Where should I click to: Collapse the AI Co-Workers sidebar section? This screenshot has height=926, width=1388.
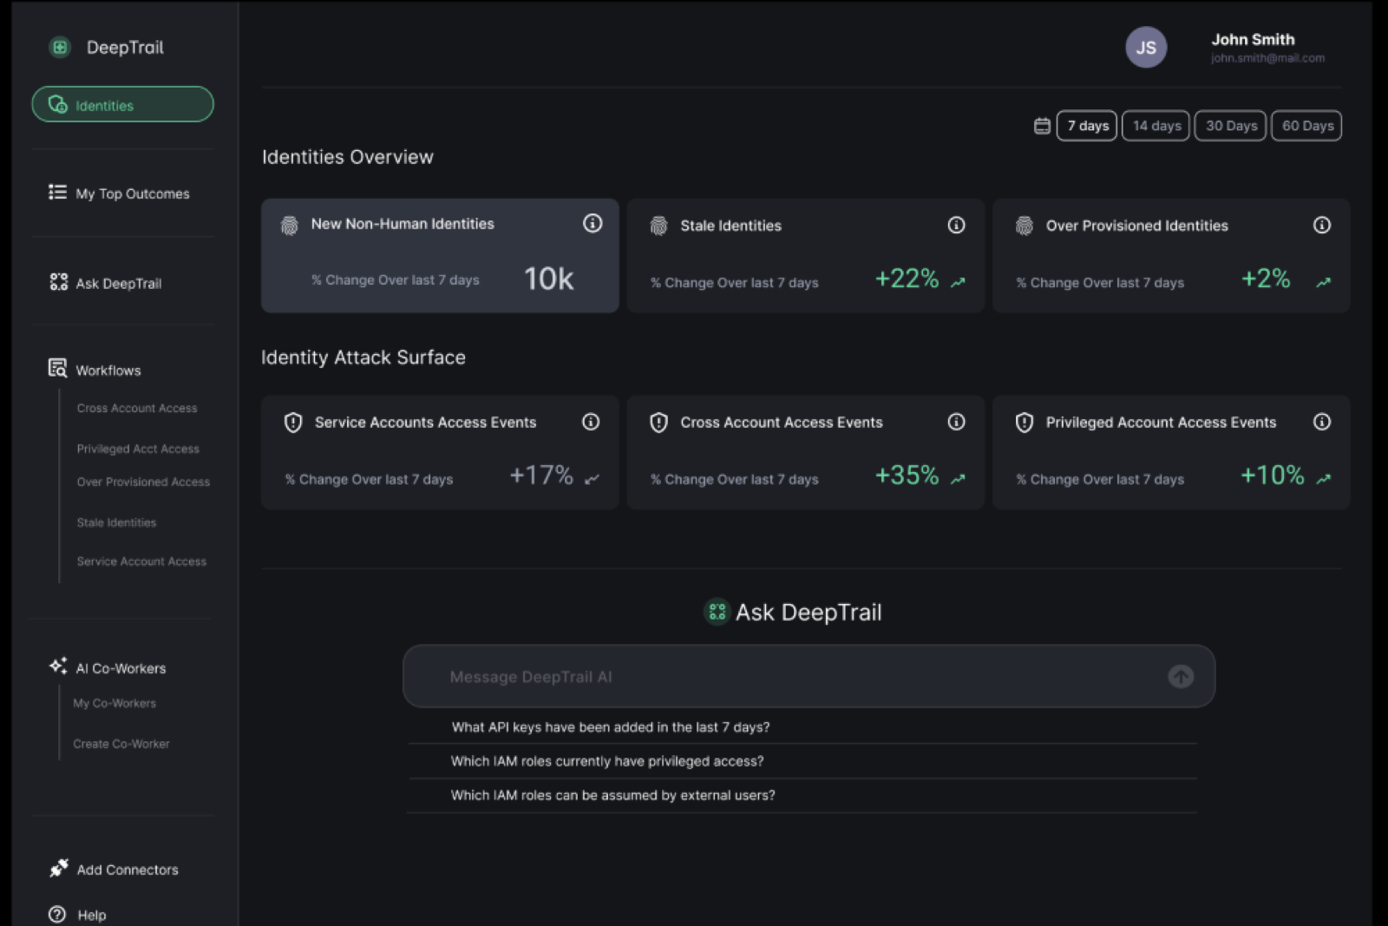click(120, 668)
